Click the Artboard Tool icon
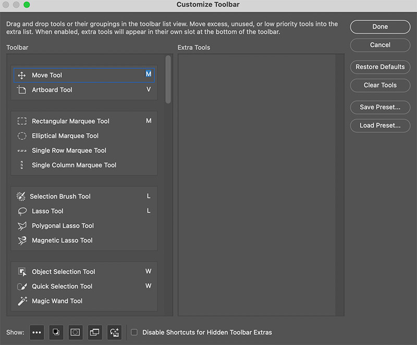The width and height of the screenshot is (417, 345). [23, 90]
